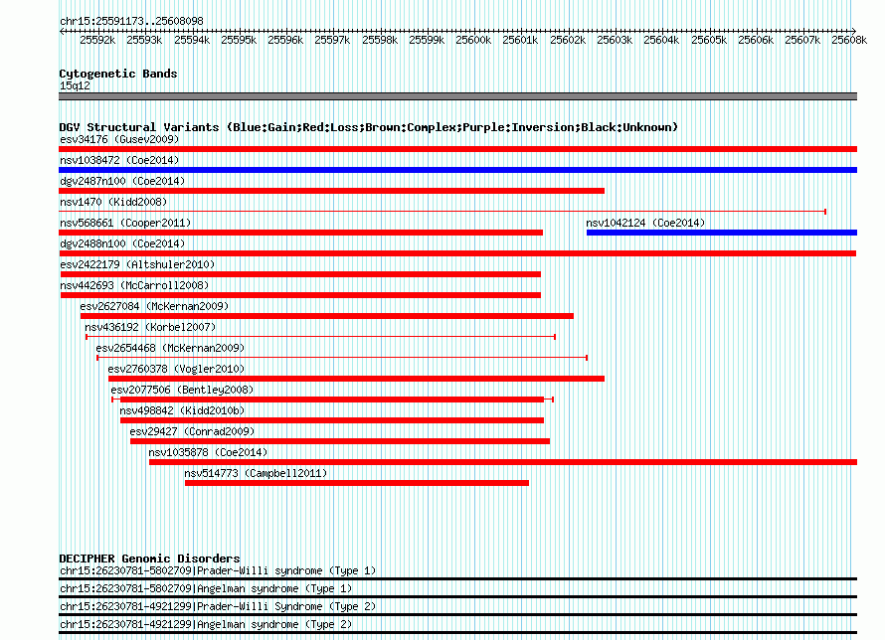The height and width of the screenshot is (640, 885).
Task: Open Angelman syndrome (Type 2) entry
Action: 206,625
